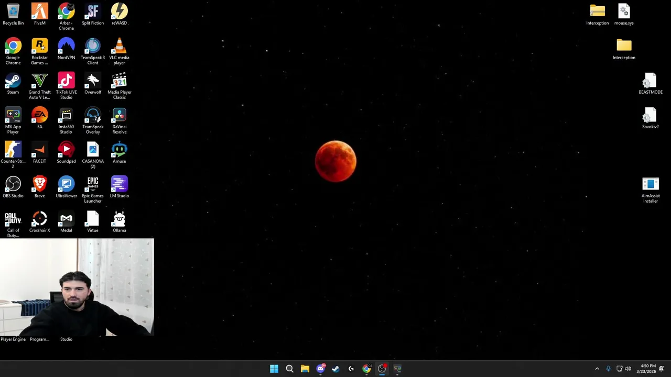Launch MSI App Player desktop shortcut
The image size is (671, 377).
pyautogui.click(x=13, y=120)
